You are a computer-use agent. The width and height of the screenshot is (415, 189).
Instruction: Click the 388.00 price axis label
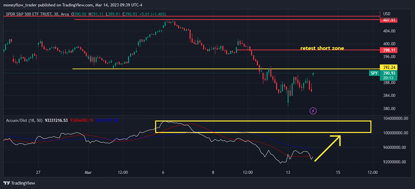(x=389, y=83)
